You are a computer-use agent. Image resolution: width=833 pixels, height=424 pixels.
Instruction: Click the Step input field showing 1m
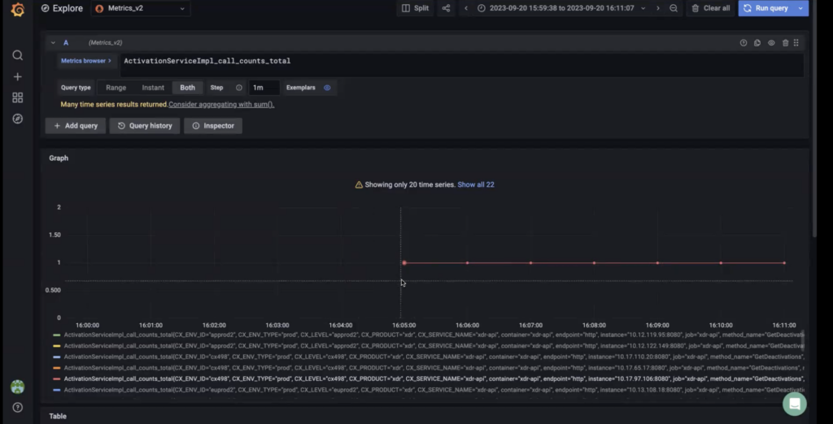click(264, 88)
